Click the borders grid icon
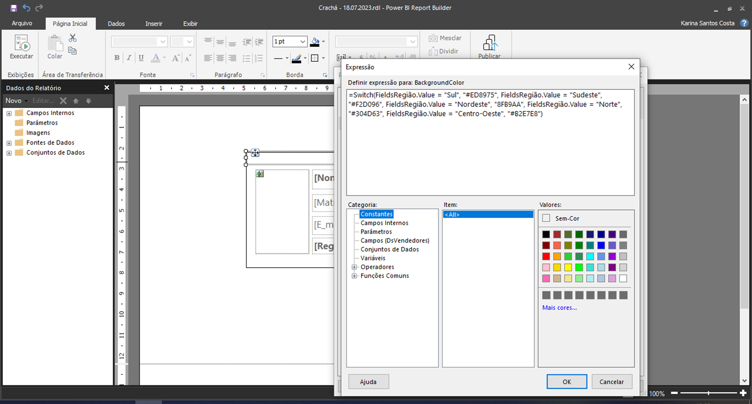The width and height of the screenshot is (752, 404). coord(314,58)
